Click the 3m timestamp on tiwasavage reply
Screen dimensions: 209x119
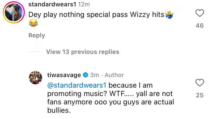click(95, 75)
